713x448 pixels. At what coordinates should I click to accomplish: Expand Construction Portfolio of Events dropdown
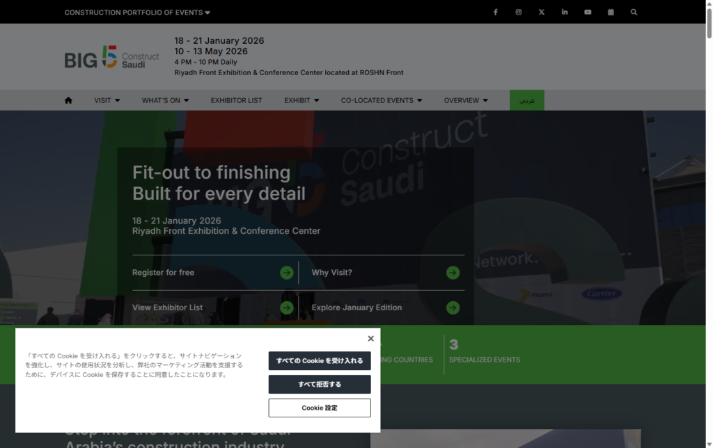(x=137, y=13)
